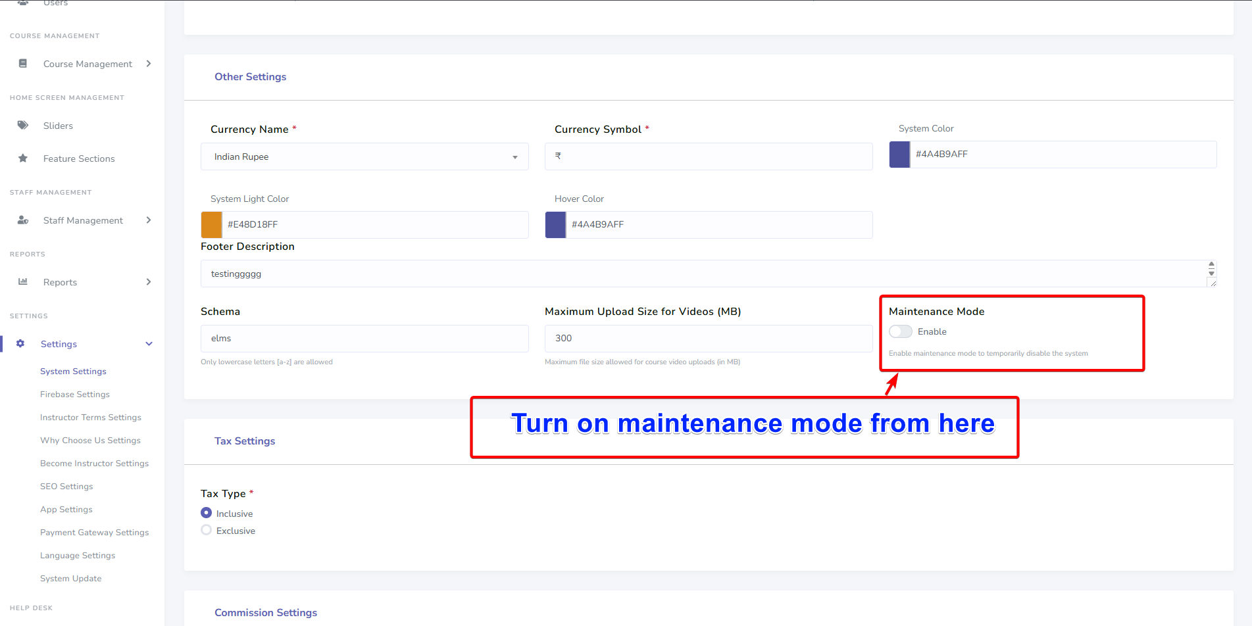Select the Exclusive tax type radio button
Viewport: 1252px width, 626px height.
click(x=206, y=530)
